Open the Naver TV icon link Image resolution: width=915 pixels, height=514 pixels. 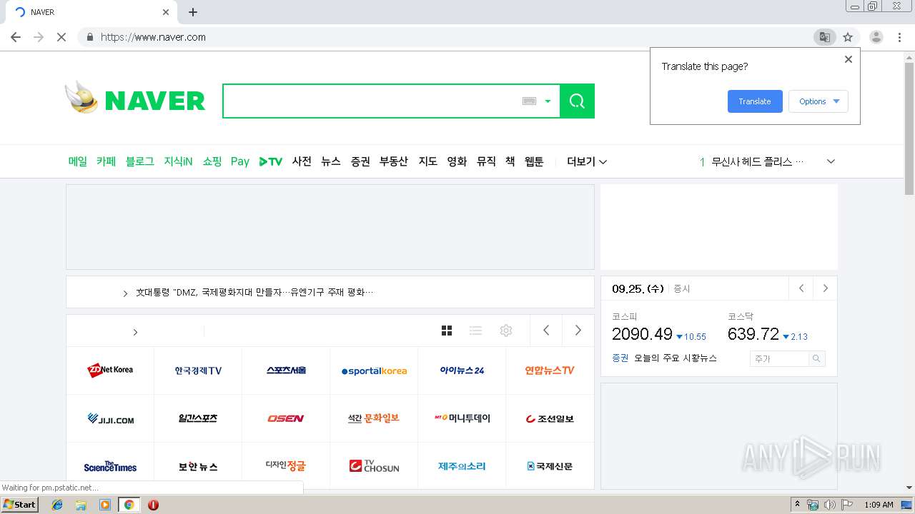(271, 161)
